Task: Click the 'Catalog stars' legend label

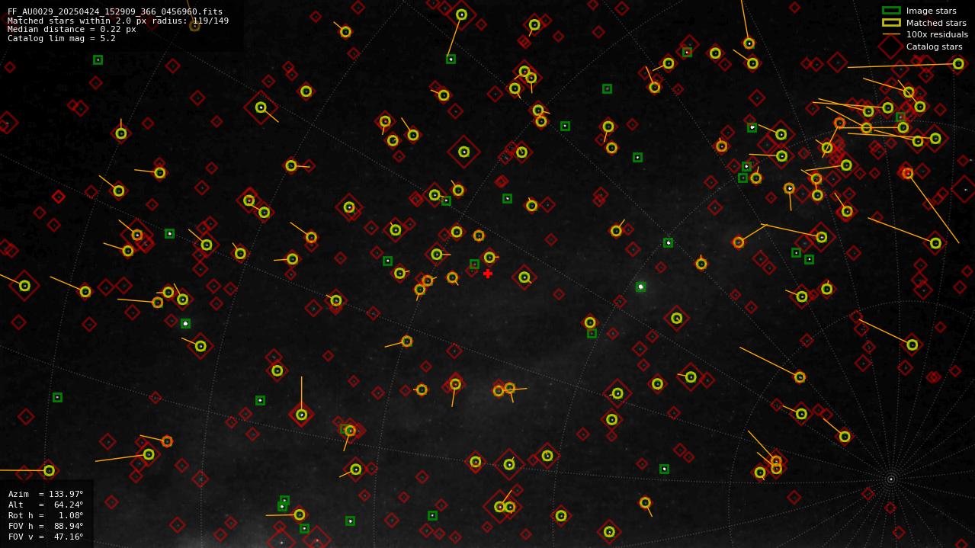Action: pos(934,46)
